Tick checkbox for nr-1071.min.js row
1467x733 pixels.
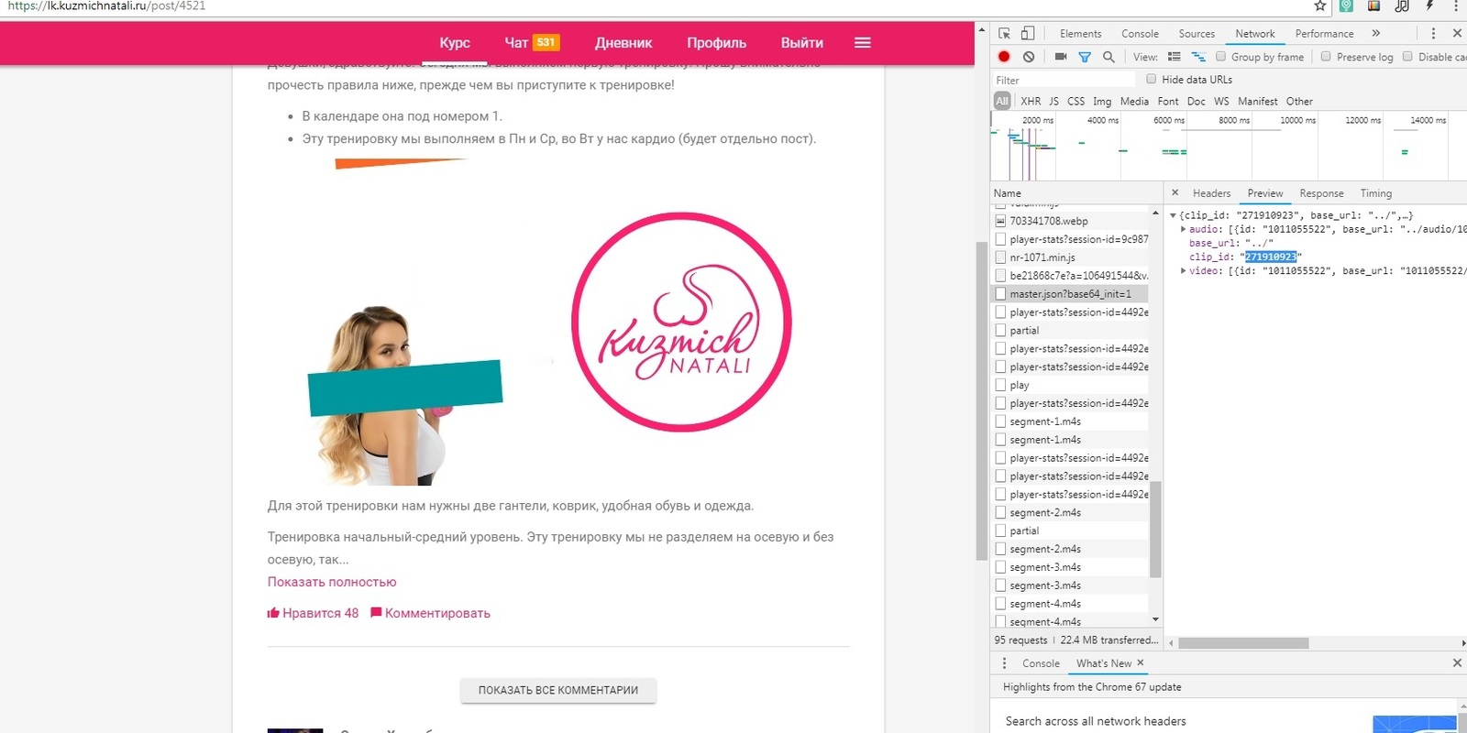point(1000,257)
